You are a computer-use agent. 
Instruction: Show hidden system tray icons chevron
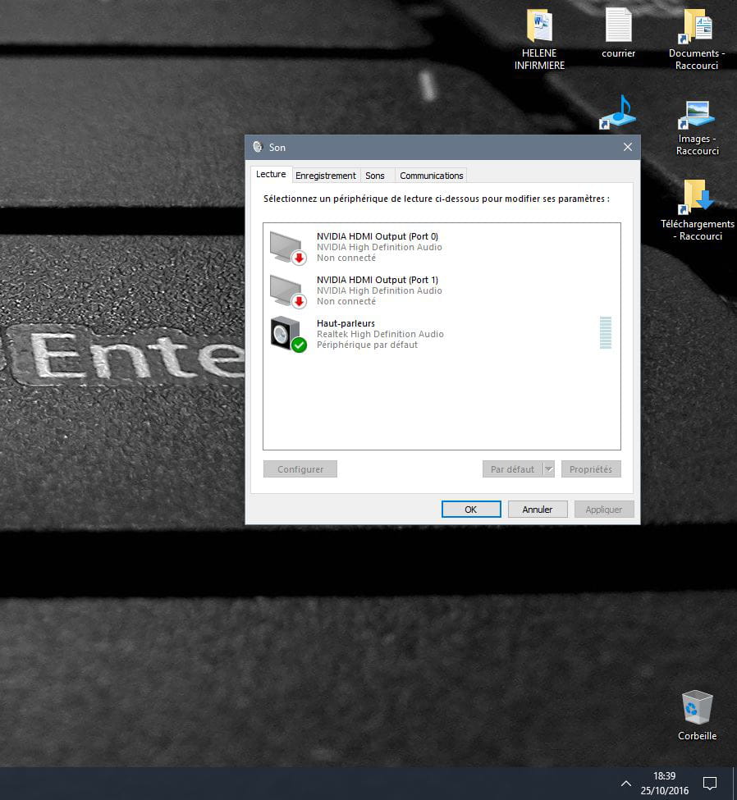tap(626, 783)
